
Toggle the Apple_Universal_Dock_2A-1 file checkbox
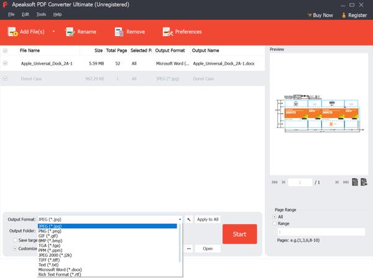pyautogui.click(x=6, y=63)
